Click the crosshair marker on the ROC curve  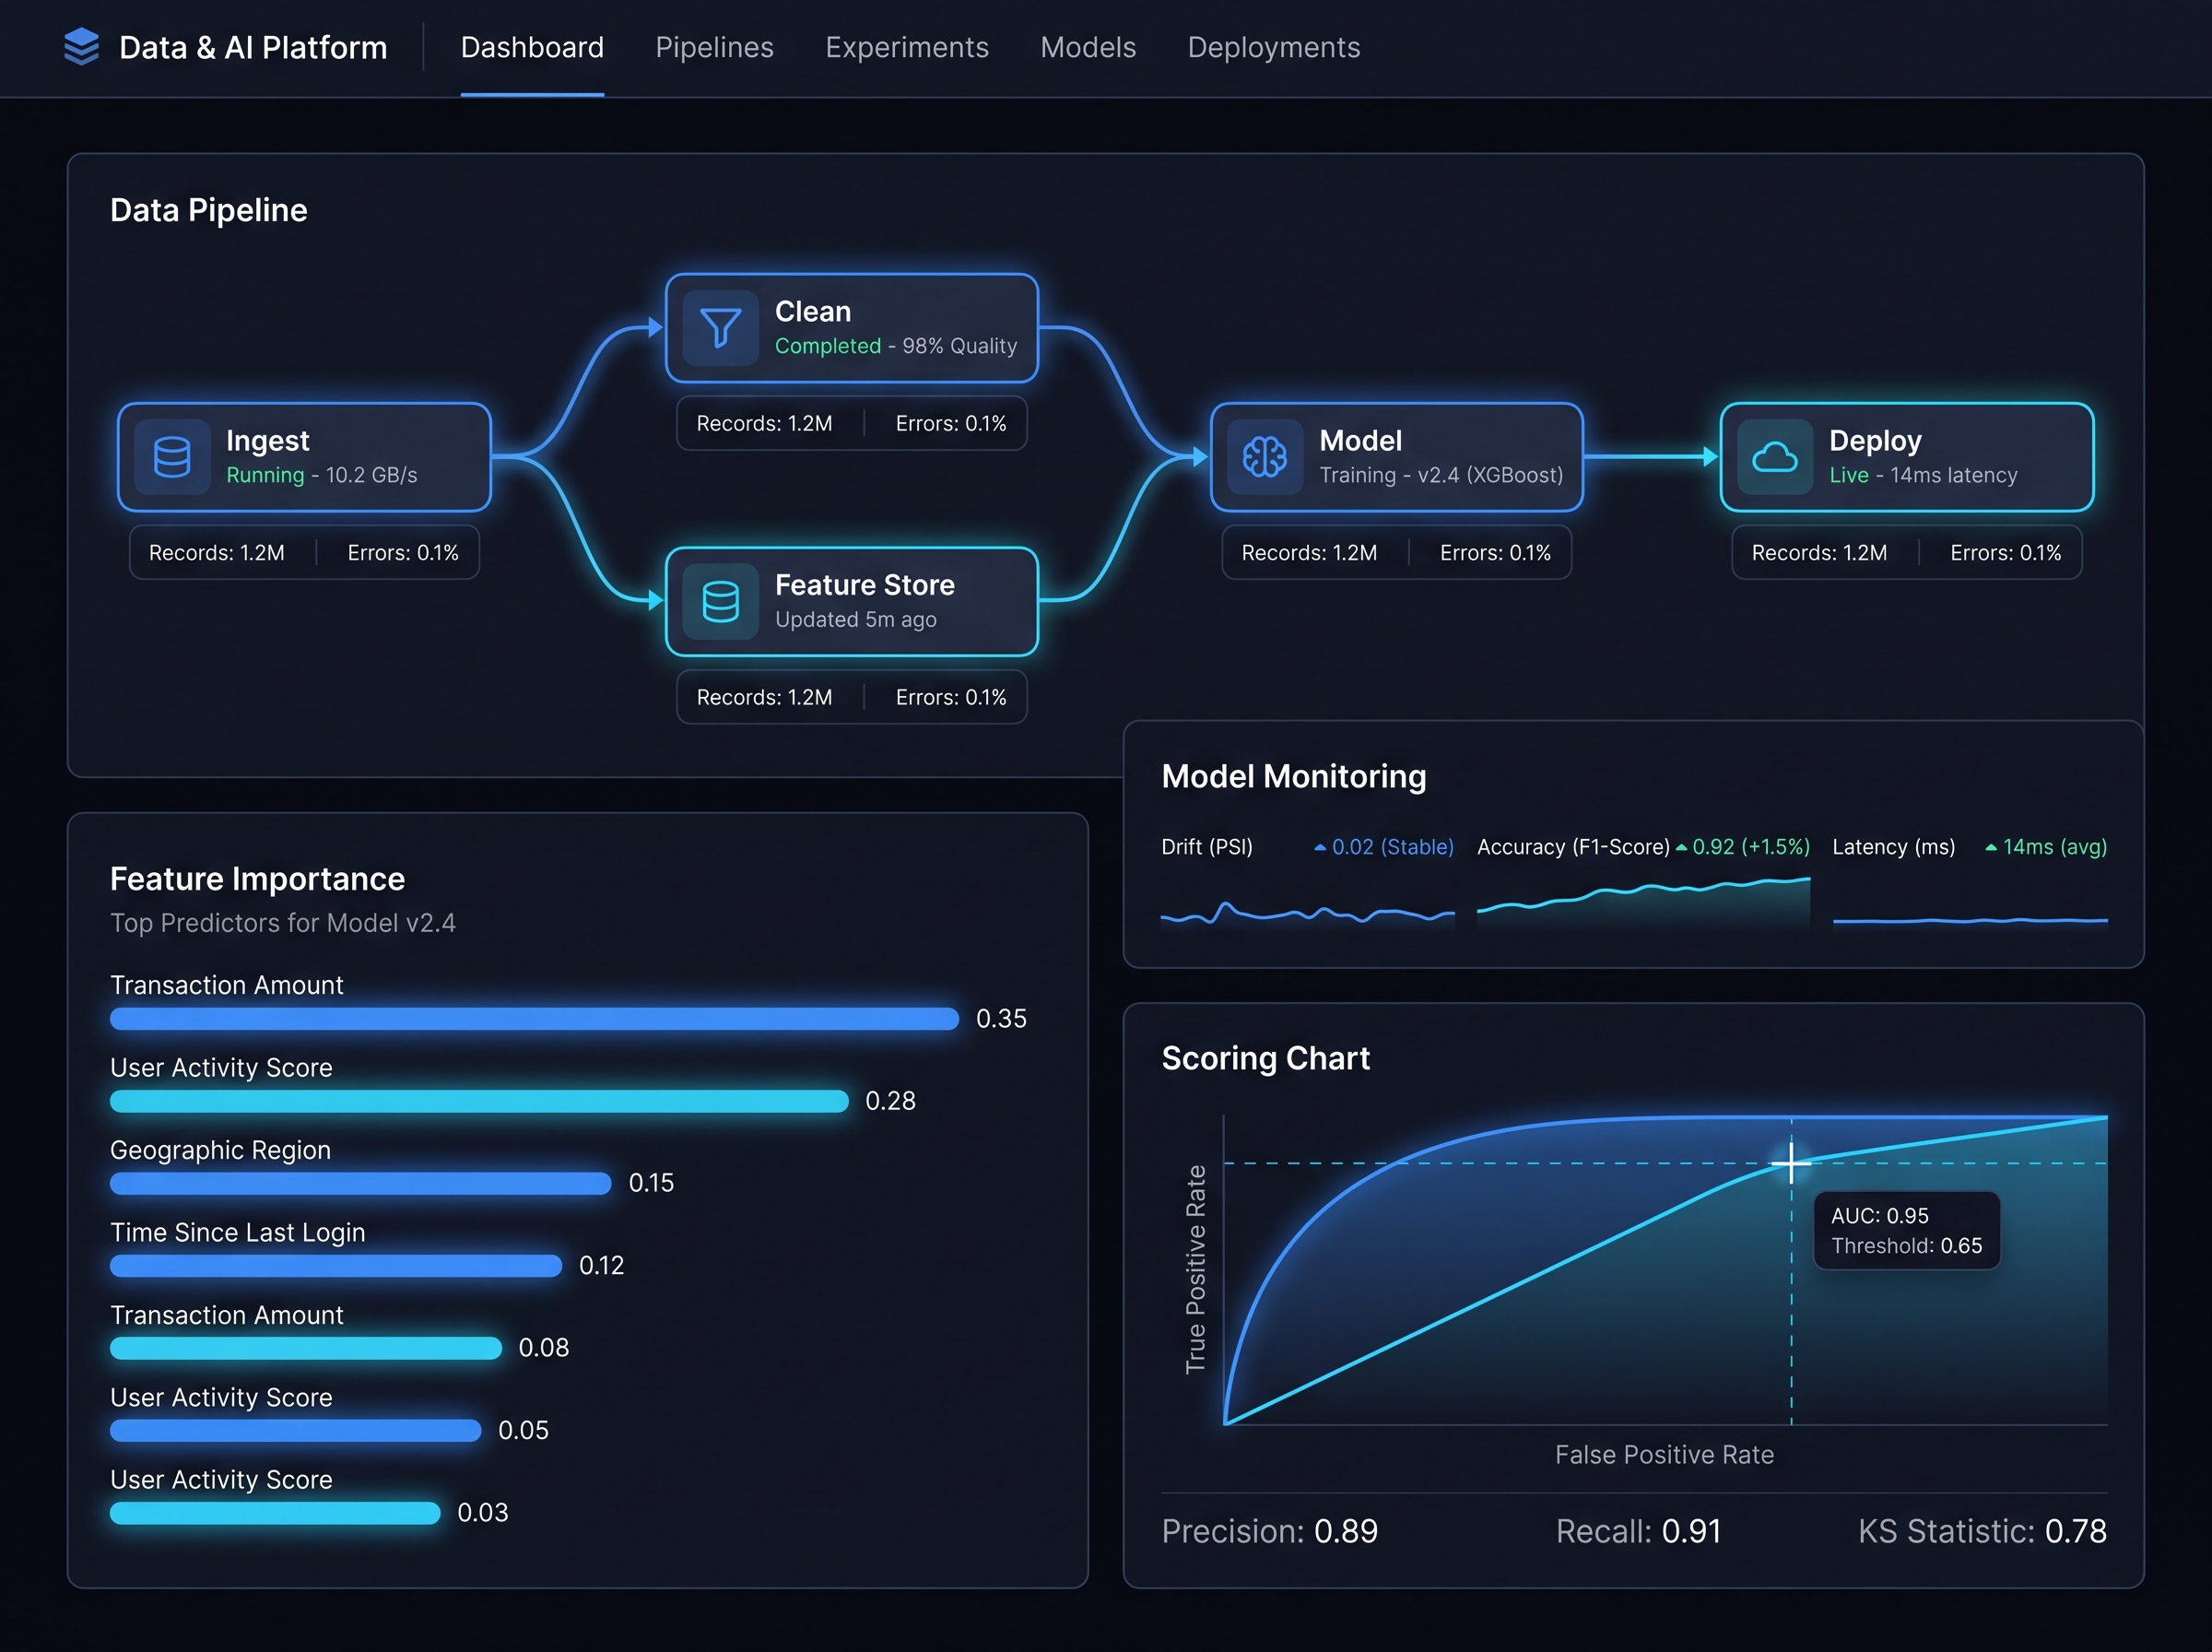click(1790, 1162)
